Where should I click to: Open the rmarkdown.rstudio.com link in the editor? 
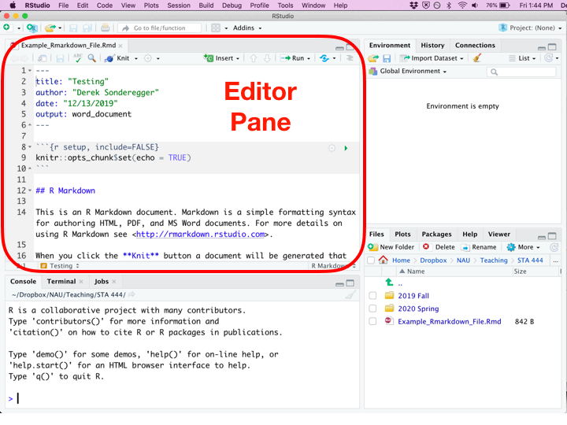(202, 234)
